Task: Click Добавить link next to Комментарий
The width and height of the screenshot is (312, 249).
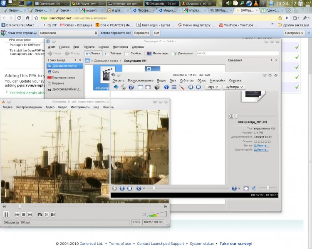Action: (x=261, y=150)
